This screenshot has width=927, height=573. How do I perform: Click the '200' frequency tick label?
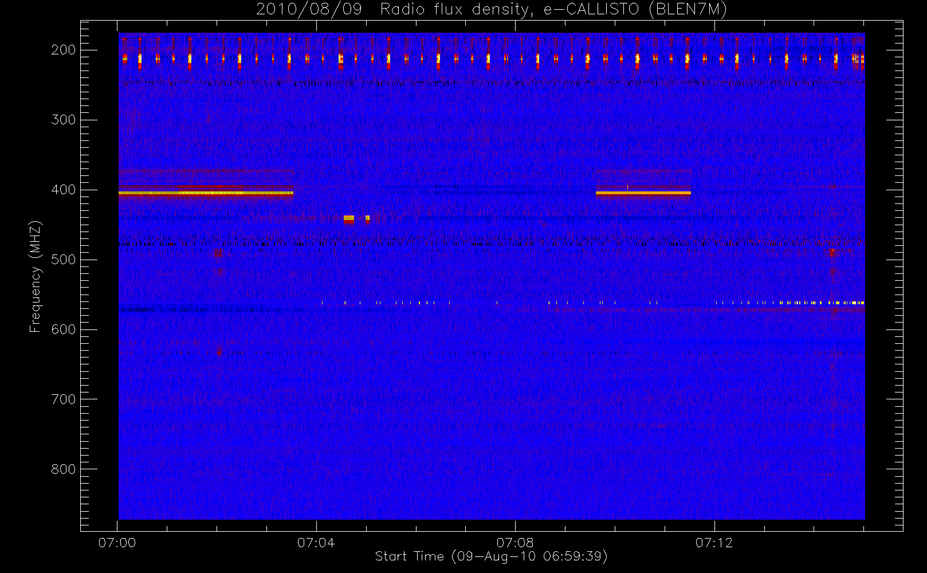[x=63, y=50]
